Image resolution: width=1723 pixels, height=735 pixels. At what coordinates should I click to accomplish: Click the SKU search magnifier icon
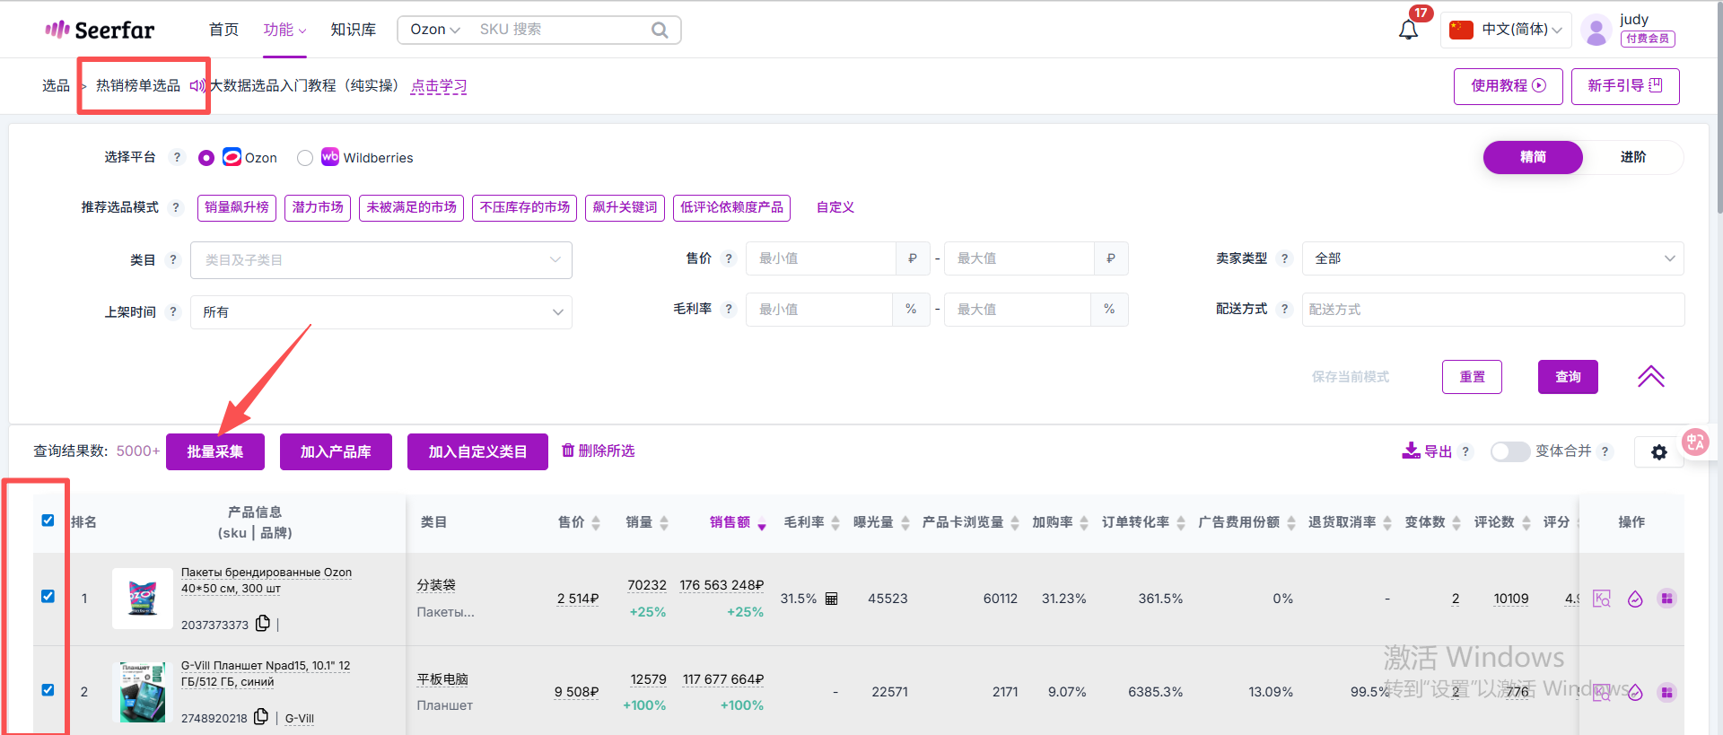click(x=660, y=30)
